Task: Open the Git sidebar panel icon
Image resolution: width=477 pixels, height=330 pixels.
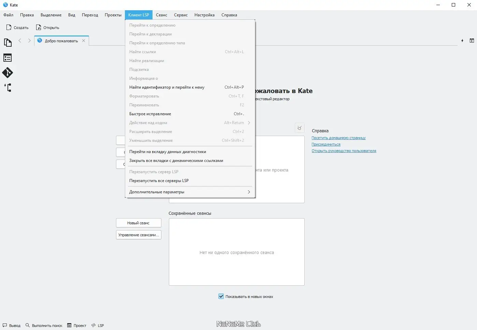Action: point(8,73)
